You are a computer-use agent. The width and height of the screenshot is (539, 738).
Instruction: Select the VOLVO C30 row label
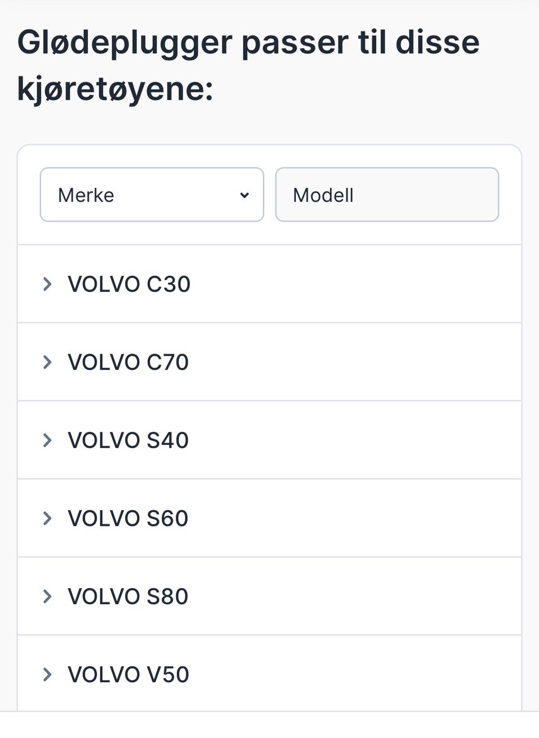point(129,284)
